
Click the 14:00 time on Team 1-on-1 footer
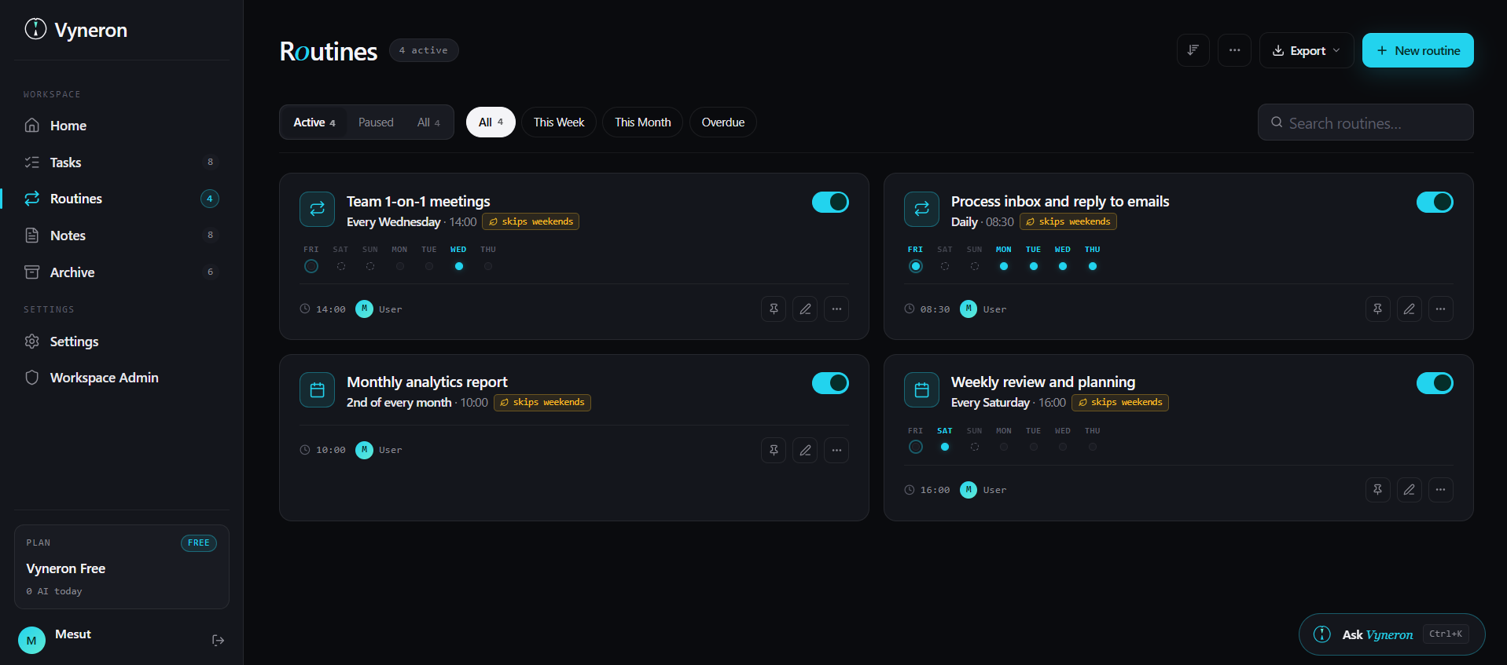coord(330,309)
